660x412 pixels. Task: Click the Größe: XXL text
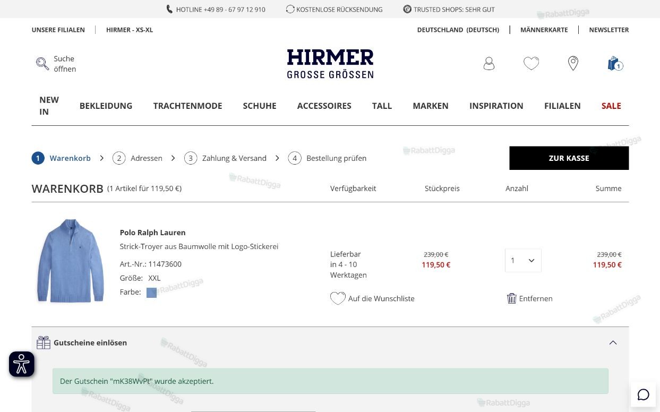[140, 278]
